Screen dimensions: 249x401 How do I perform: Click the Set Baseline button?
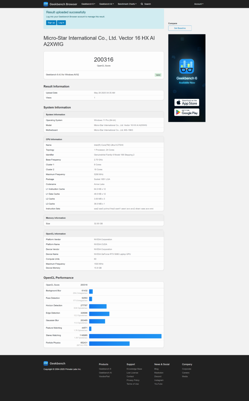tap(180, 28)
